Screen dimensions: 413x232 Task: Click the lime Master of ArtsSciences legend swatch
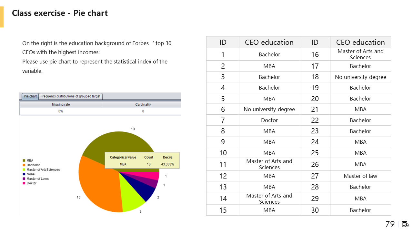tap(24, 169)
